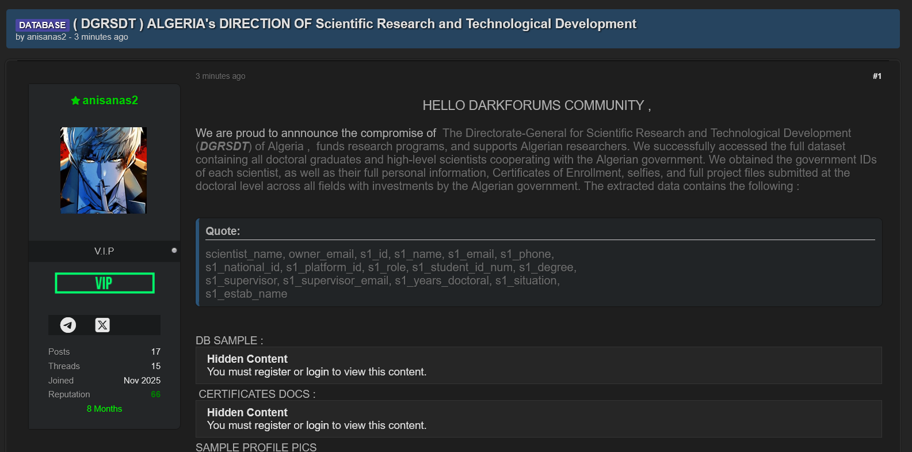
Task: Click the Threads count 15
Action: tap(156, 366)
